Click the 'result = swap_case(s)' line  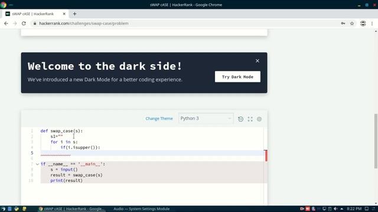tap(76, 175)
